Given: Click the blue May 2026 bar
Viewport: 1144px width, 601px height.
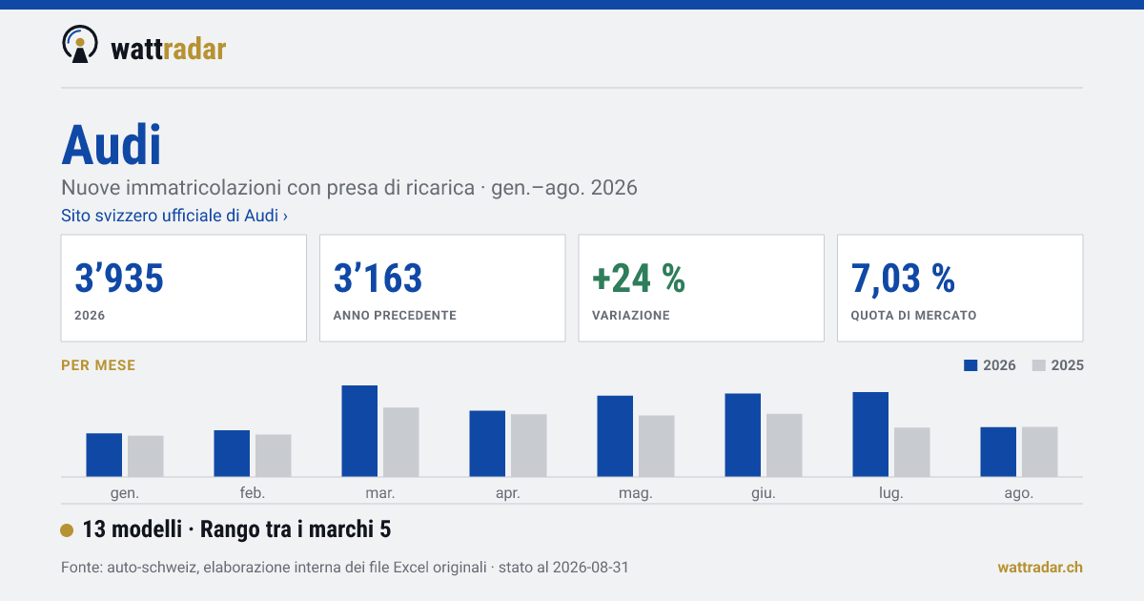Looking at the screenshot, I should tap(615, 436).
